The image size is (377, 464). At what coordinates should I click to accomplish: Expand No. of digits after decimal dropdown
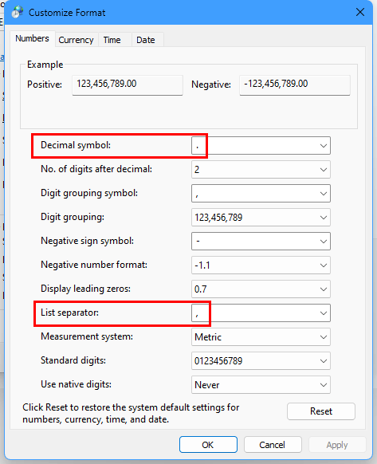coord(261,170)
